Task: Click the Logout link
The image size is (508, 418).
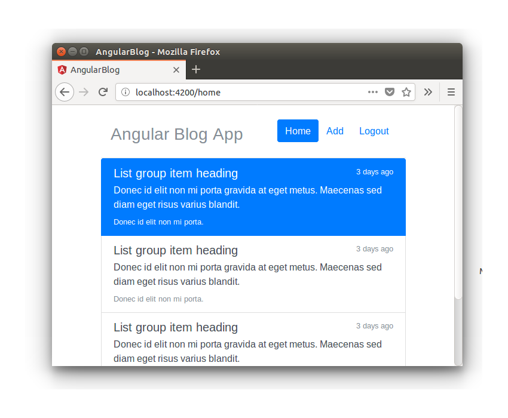Action: click(x=374, y=131)
